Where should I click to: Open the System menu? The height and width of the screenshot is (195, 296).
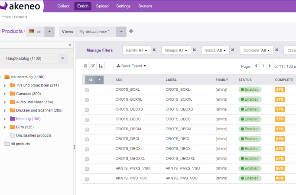point(145,6)
